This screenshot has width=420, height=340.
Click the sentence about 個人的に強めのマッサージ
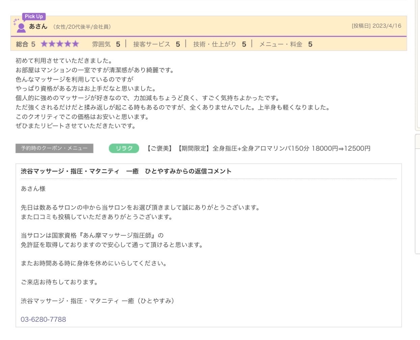pyautogui.click(x=148, y=98)
